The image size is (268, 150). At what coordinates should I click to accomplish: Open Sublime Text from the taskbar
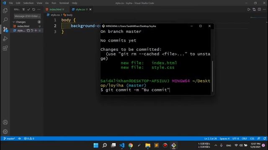click(x=156, y=145)
